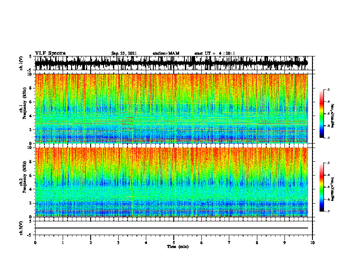The image size is (352, 272).
Task: Click the ch.3 flat waveform line
Action: click(171, 228)
